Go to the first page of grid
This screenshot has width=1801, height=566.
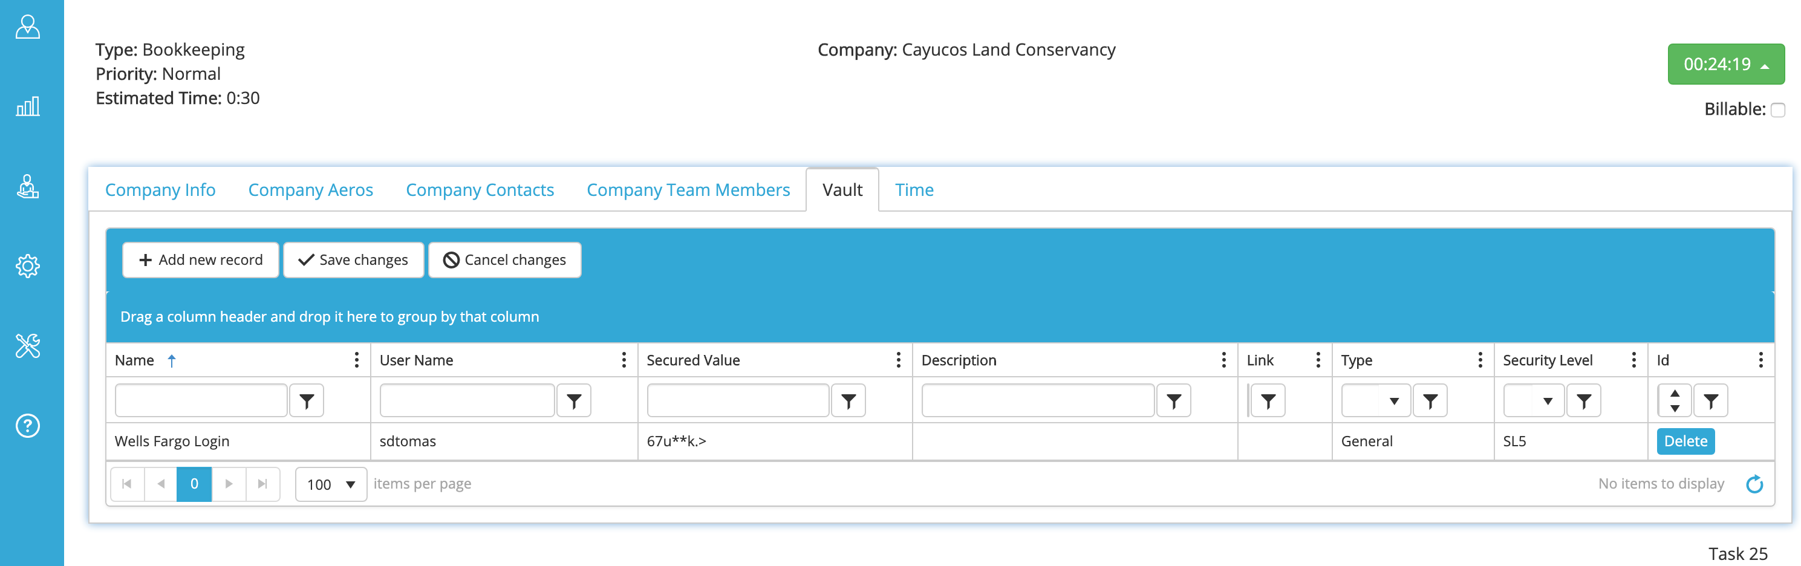pyautogui.click(x=126, y=484)
